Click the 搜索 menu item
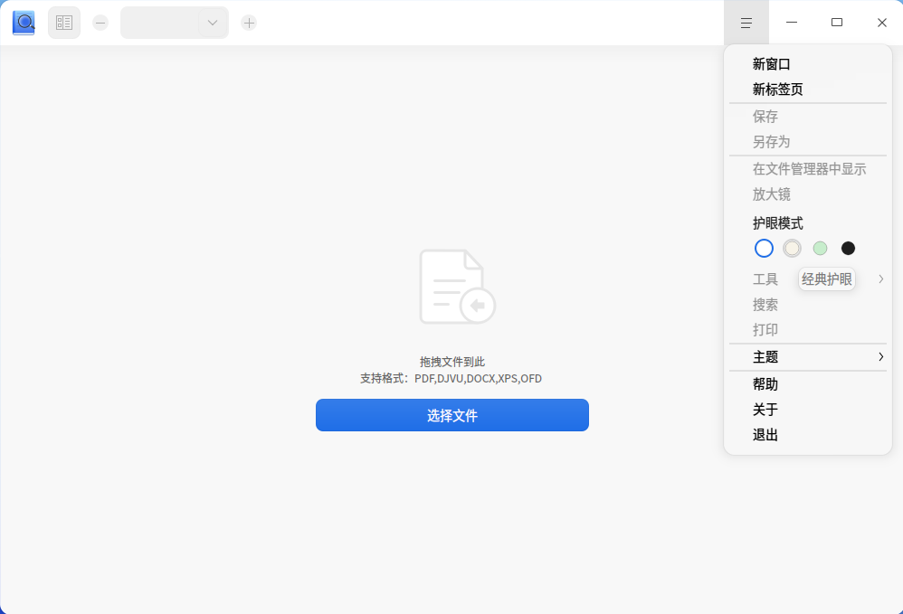This screenshot has height=614, width=903. 807,305
